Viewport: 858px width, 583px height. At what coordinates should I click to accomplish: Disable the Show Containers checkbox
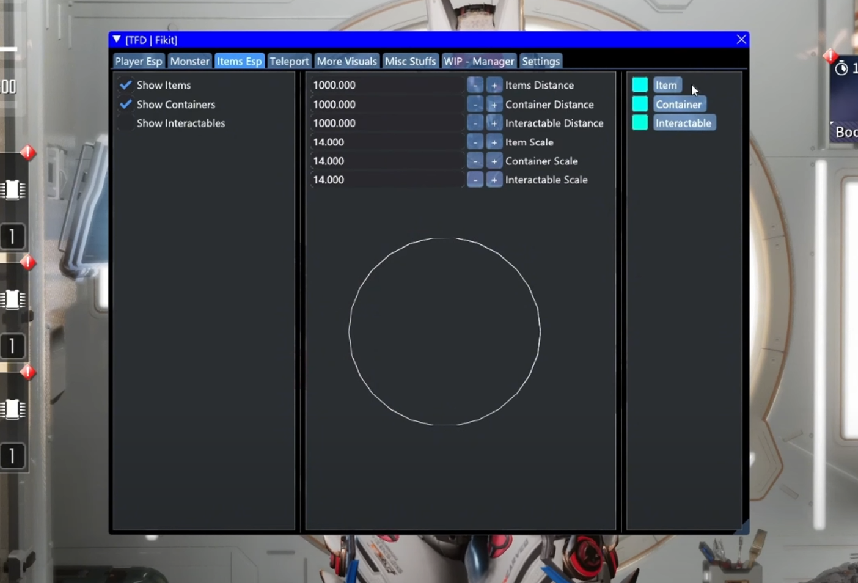click(126, 105)
